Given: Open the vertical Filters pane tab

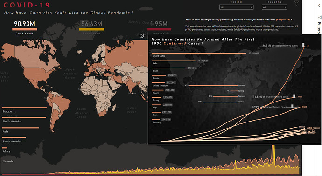Looking at the screenshot, I should point(319,27).
